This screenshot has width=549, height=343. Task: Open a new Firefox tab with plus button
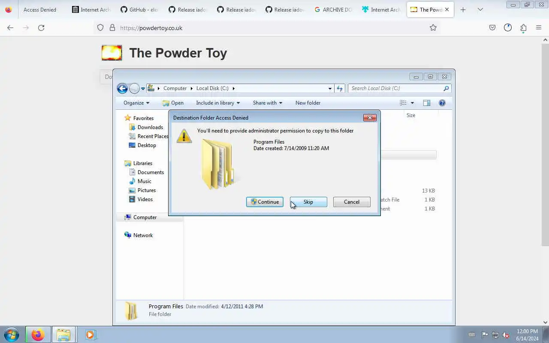463,9
